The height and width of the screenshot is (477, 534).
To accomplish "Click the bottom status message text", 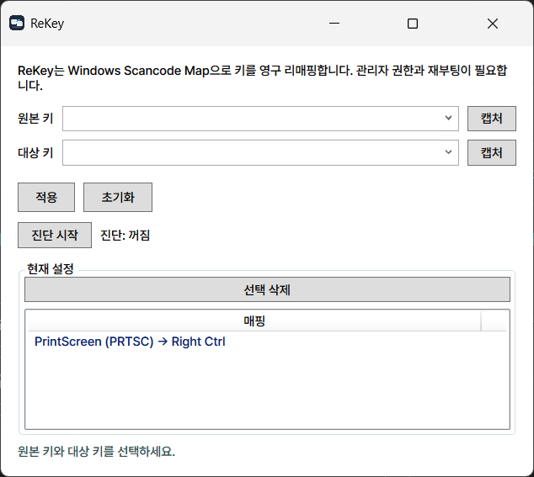I will pyautogui.click(x=96, y=451).
